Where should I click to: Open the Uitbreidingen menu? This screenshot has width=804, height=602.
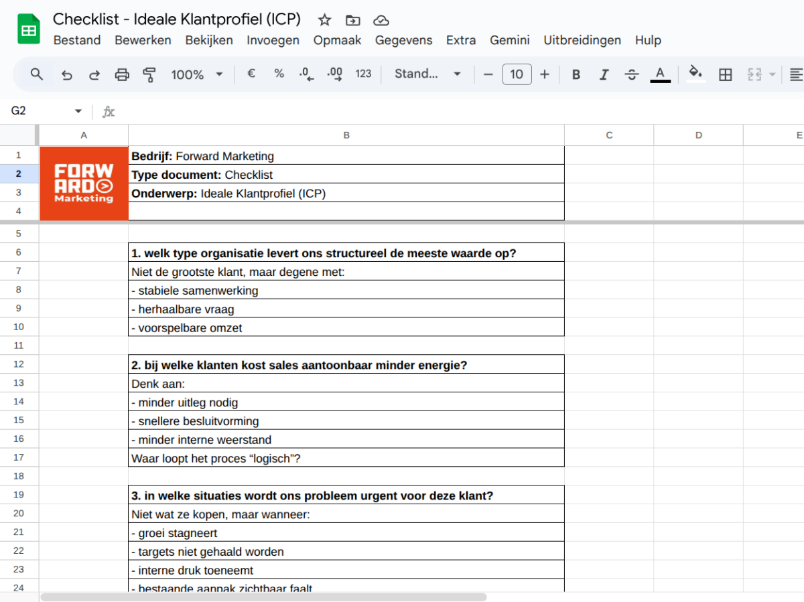(582, 40)
